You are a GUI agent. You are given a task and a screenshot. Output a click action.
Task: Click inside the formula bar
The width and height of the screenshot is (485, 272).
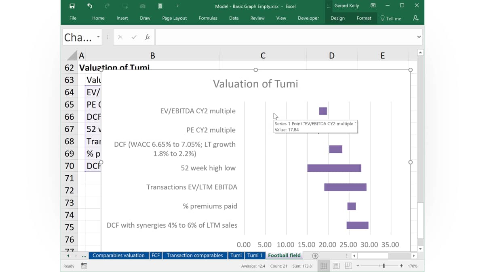(x=285, y=37)
